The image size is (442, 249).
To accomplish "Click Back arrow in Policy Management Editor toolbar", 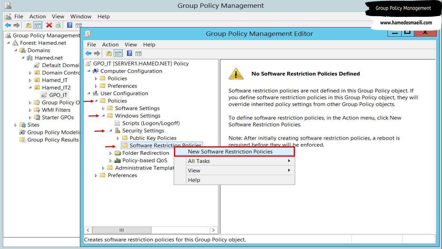I will point(88,53).
